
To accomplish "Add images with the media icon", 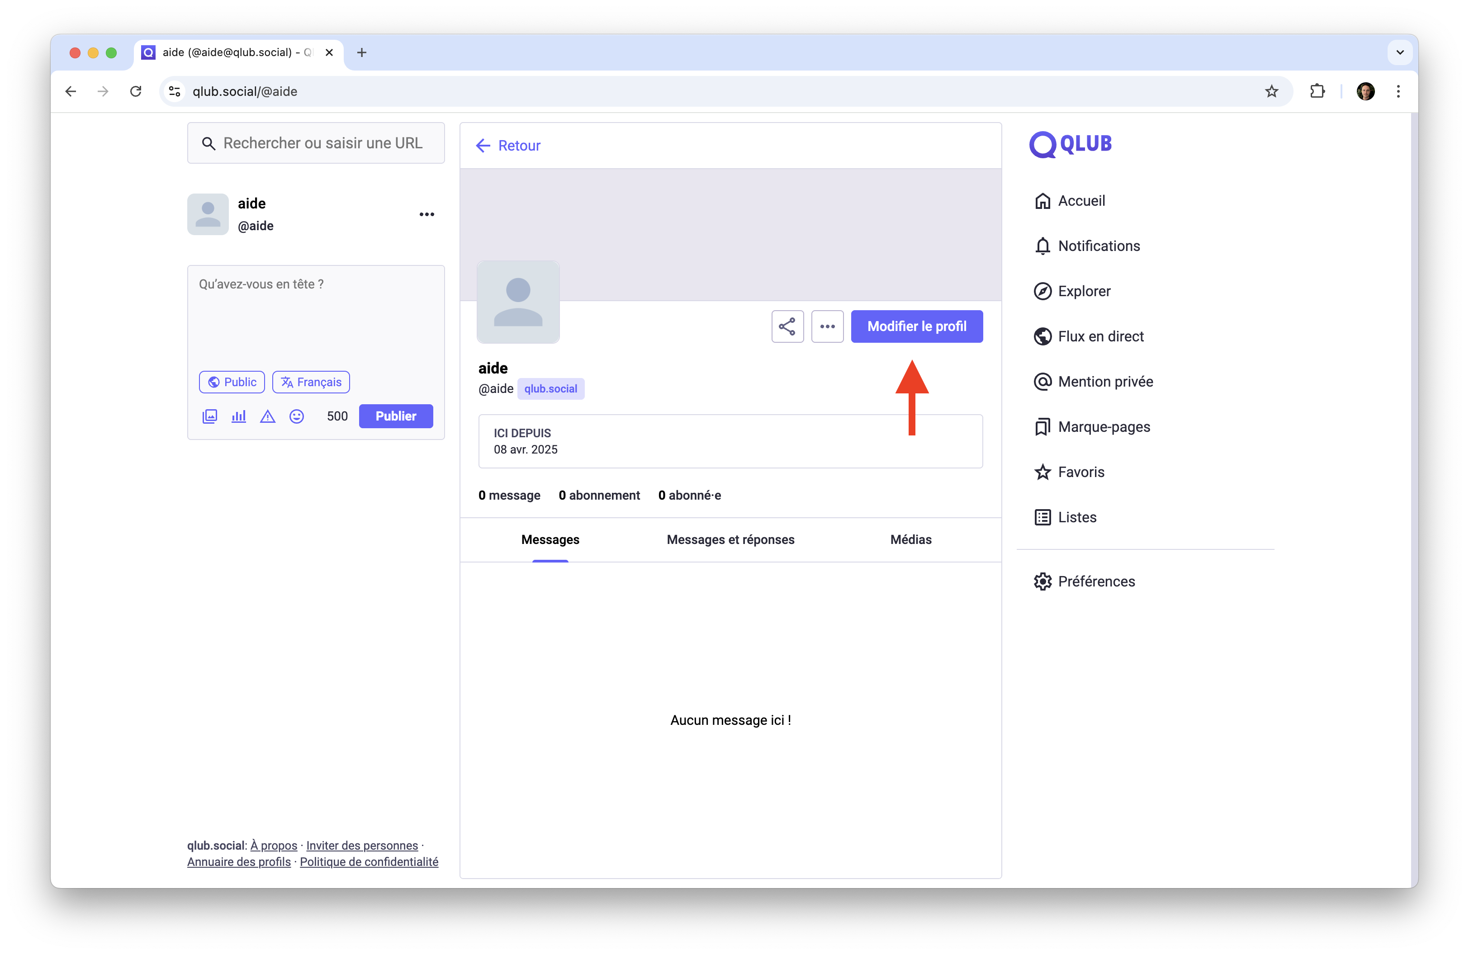I will pyautogui.click(x=210, y=416).
